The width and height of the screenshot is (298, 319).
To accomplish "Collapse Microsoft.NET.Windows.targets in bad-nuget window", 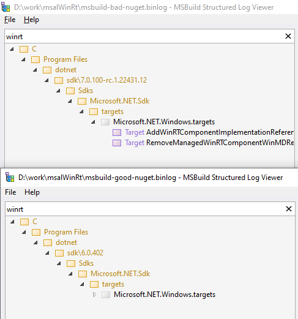I will click(x=94, y=122).
